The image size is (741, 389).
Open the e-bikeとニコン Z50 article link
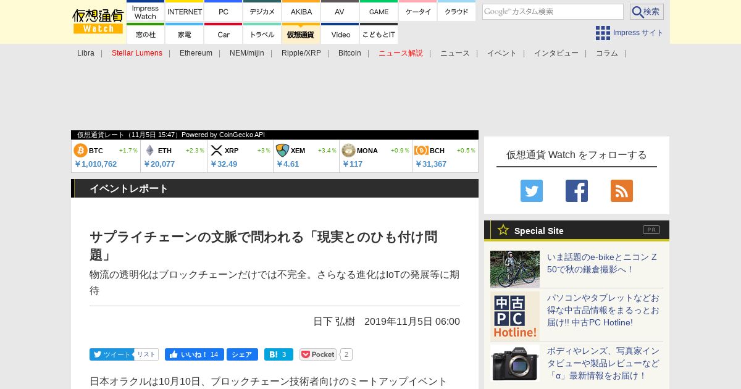[602, 263]
